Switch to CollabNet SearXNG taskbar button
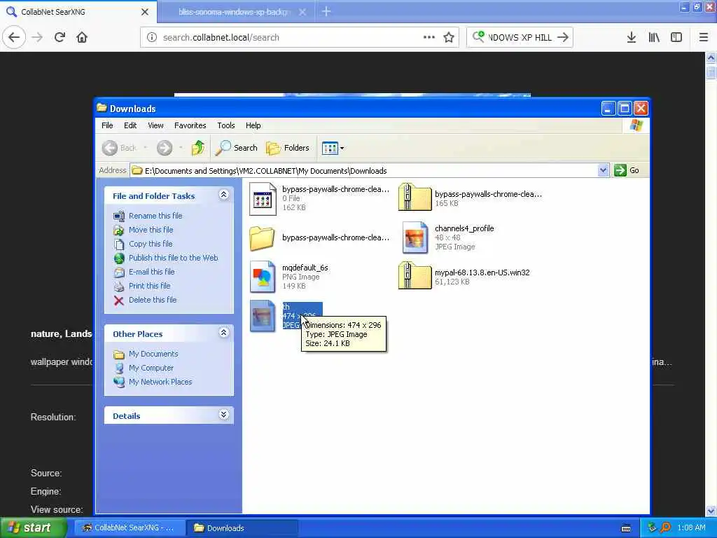 tap(130, 528)
